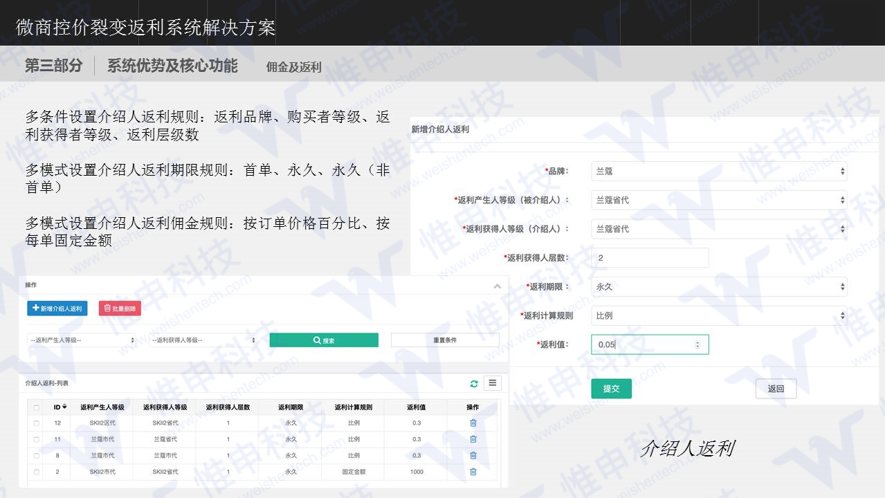The height and width of the screenshot is (498, 885).
Task: Click the refresh icon on 介绍人返利-列表 panel
Action: click(x=475, y=382)
